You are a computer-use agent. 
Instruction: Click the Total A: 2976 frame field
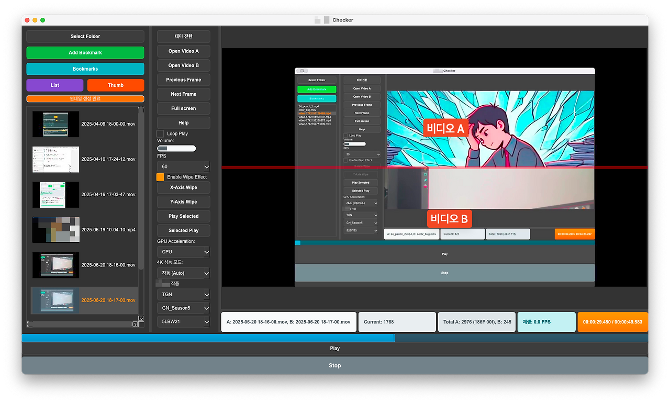(476, 322)
